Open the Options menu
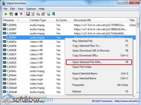The width and height of the screenshot is (141, 105). coord(31,9)
